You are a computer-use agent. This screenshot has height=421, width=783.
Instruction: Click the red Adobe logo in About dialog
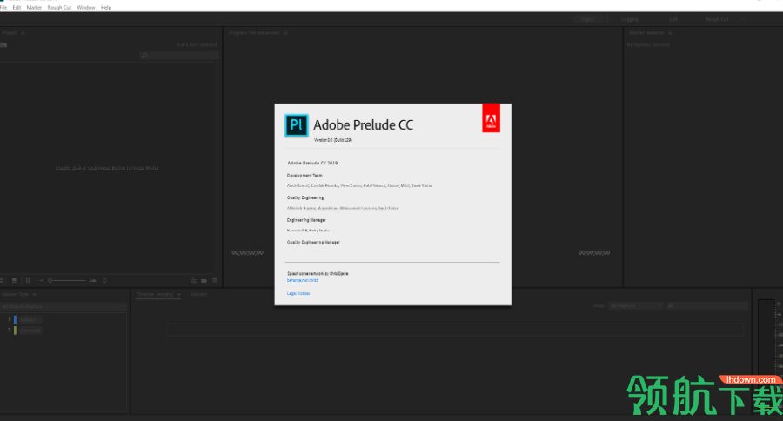(x=491, y=117)
